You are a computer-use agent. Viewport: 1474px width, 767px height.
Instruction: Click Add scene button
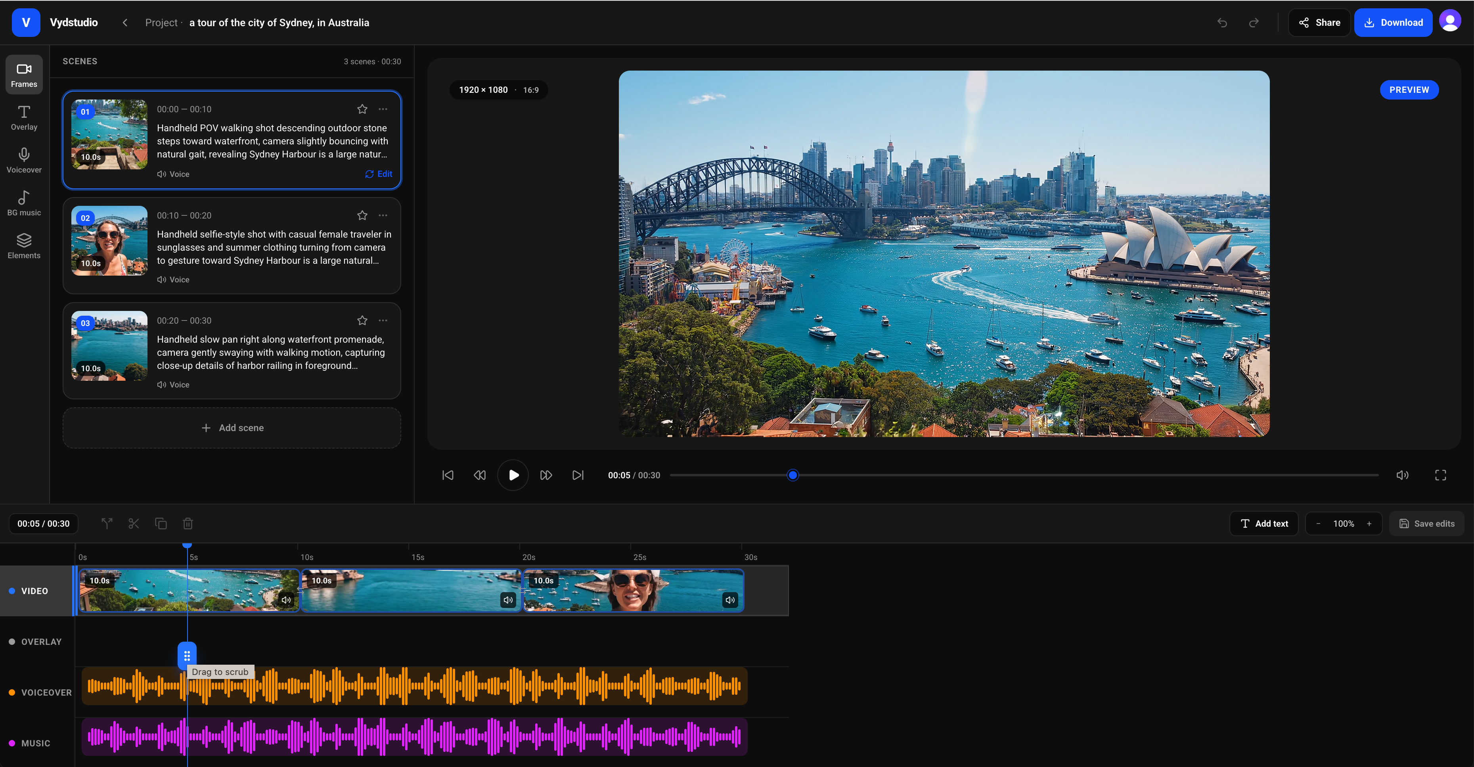(232, 428)
